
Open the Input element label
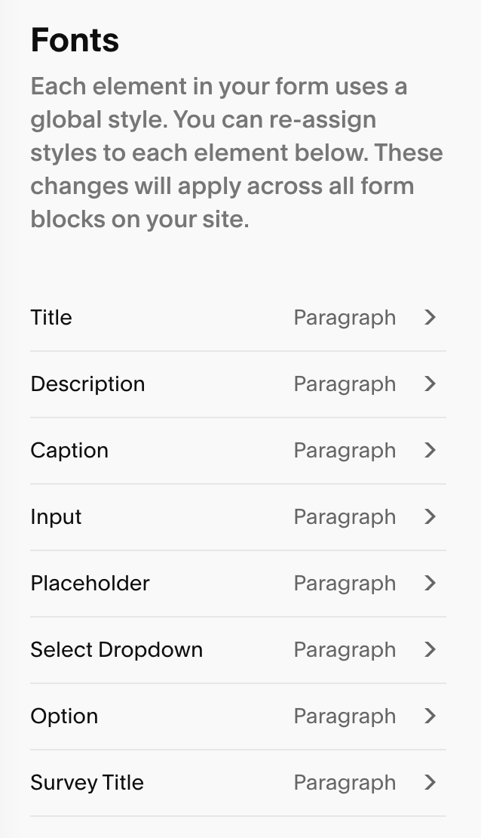point(56,517)
